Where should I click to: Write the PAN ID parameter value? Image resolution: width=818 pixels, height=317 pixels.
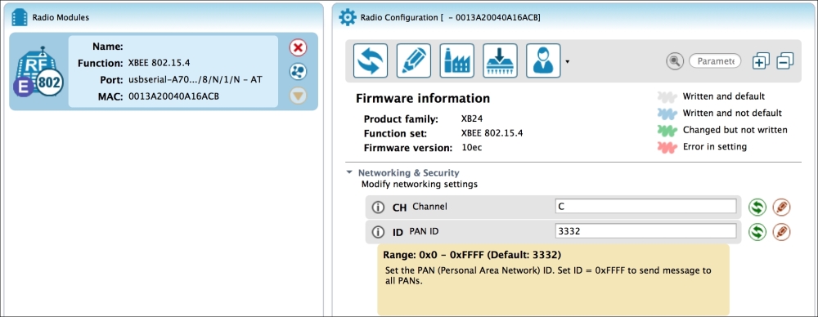coord(781,231)
